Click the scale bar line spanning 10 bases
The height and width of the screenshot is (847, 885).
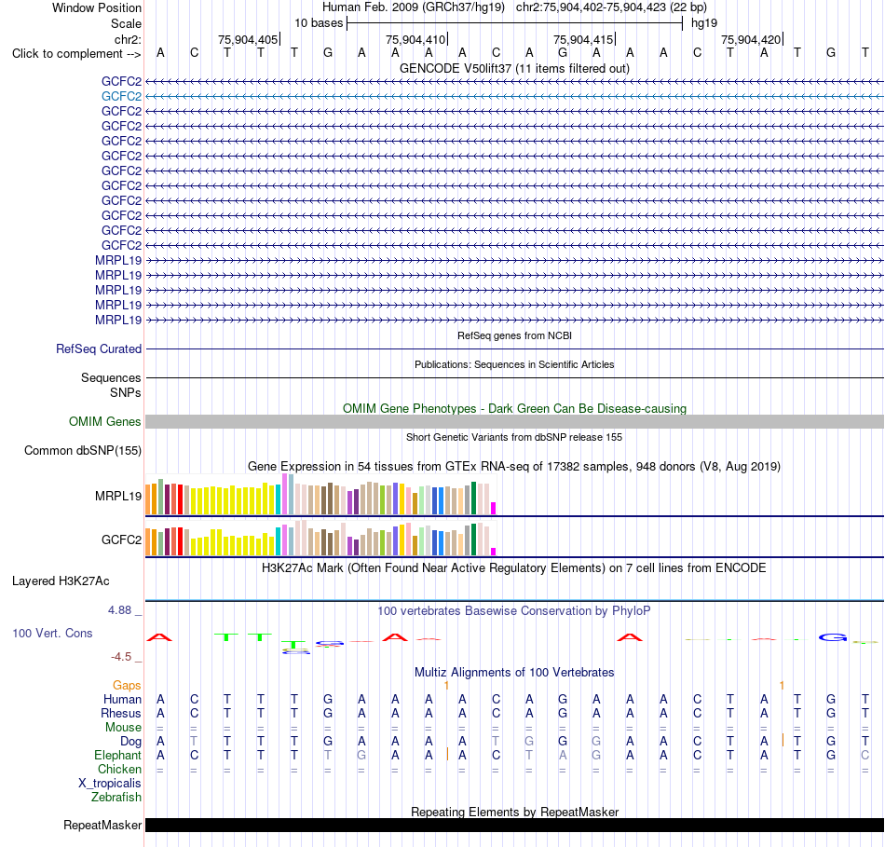[515, 23]
